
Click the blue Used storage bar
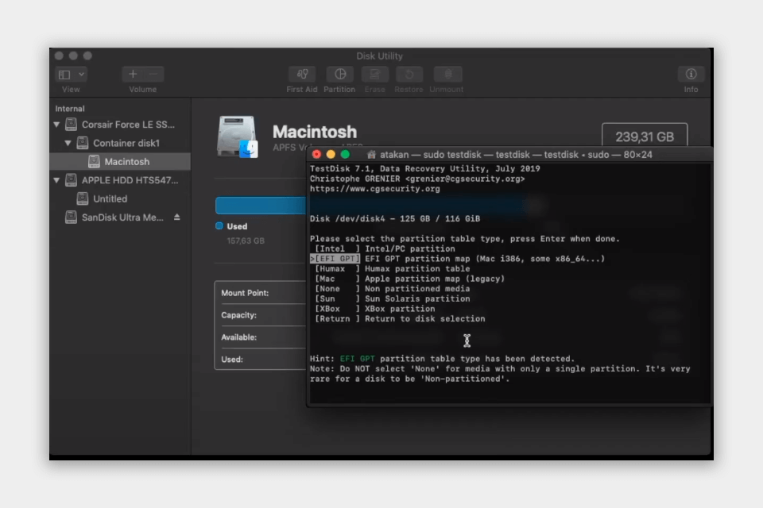(x=260, y=206)
